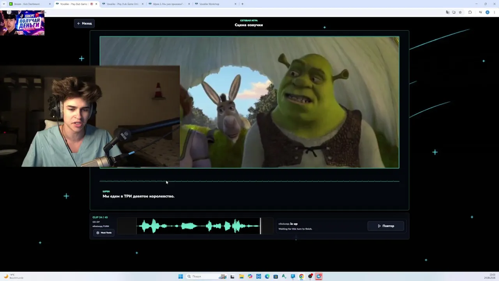The height and width of the screenshot is (281, 499).
Task: Open the Copilot icon in taskbar
Action: (250, 276)
